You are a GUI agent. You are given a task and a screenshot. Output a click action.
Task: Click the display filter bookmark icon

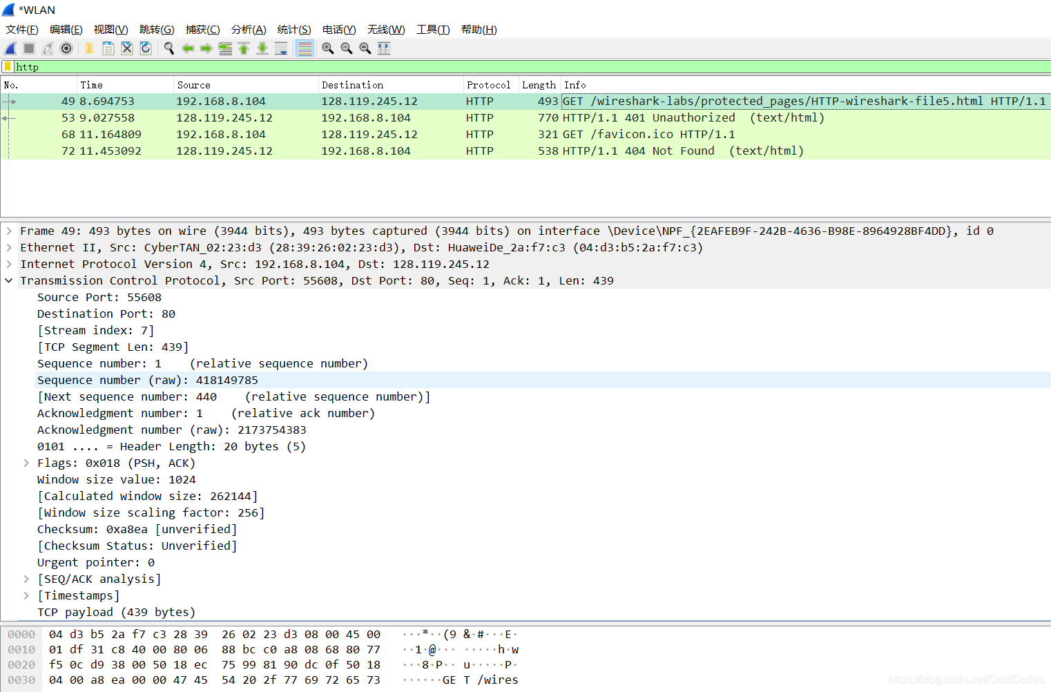[x=8, y=67]
